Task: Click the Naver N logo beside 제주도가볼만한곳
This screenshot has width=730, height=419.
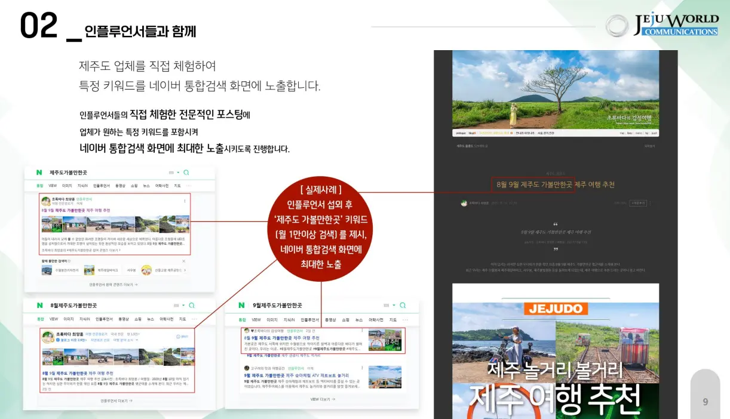Action: [39, 172]
